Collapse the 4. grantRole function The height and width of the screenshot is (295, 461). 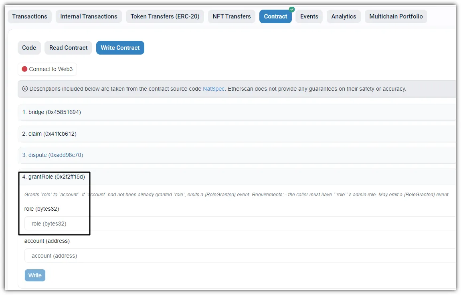[237, 177]
